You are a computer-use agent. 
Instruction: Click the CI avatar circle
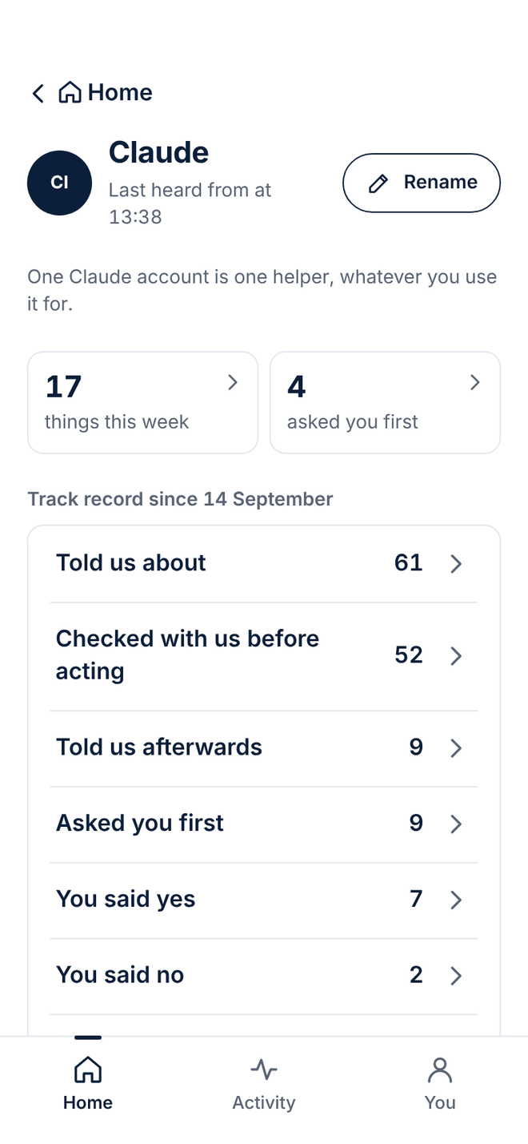(59, 183)
